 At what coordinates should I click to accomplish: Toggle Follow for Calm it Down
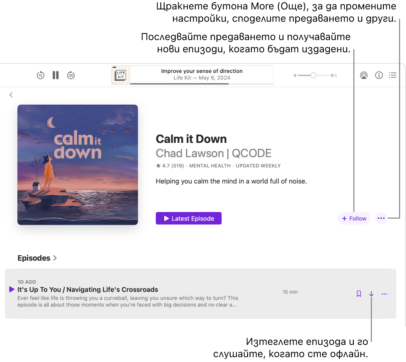point(354,218)
